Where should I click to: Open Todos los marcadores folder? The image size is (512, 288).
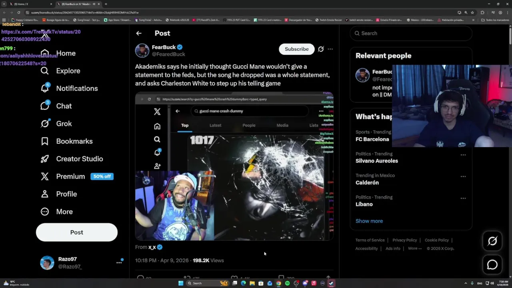click(495, 20)
